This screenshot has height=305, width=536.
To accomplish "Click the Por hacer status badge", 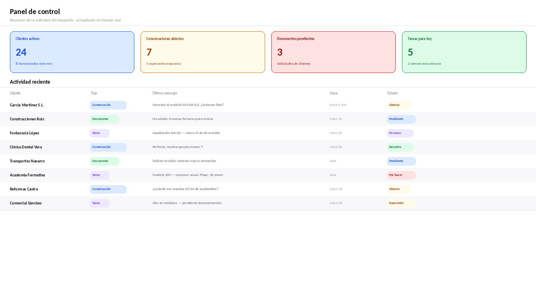I will (401, 175).
